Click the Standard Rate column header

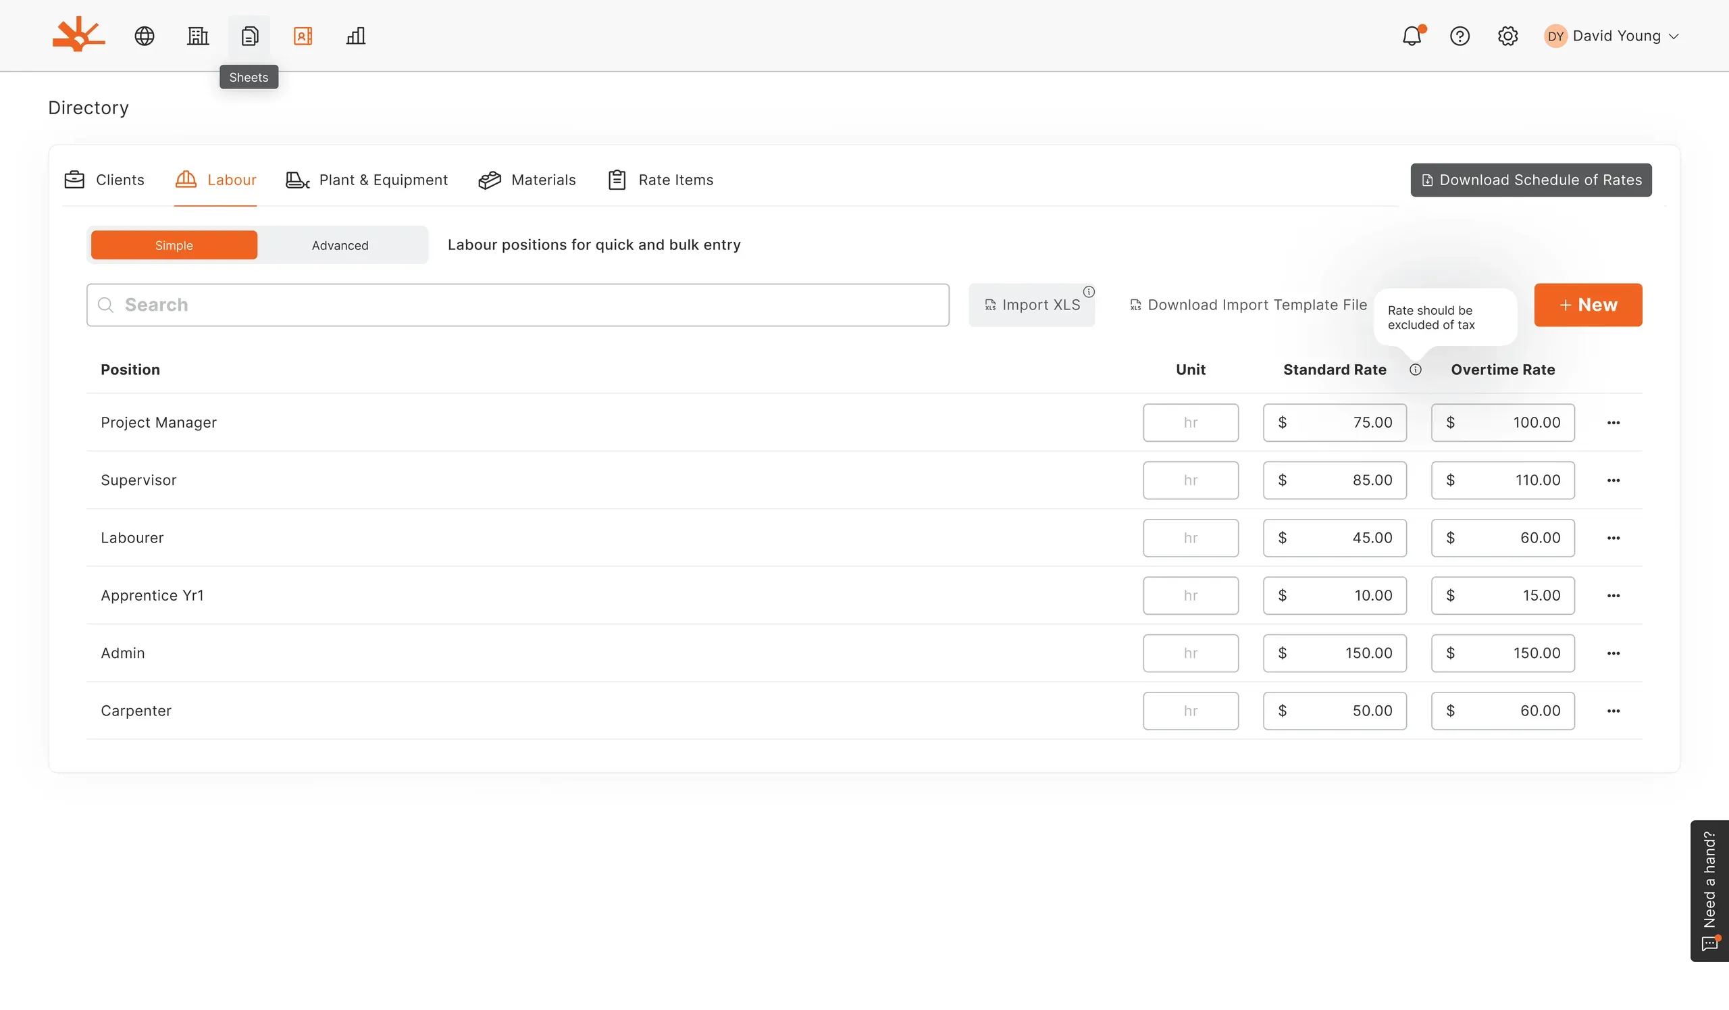[1335, 370]
